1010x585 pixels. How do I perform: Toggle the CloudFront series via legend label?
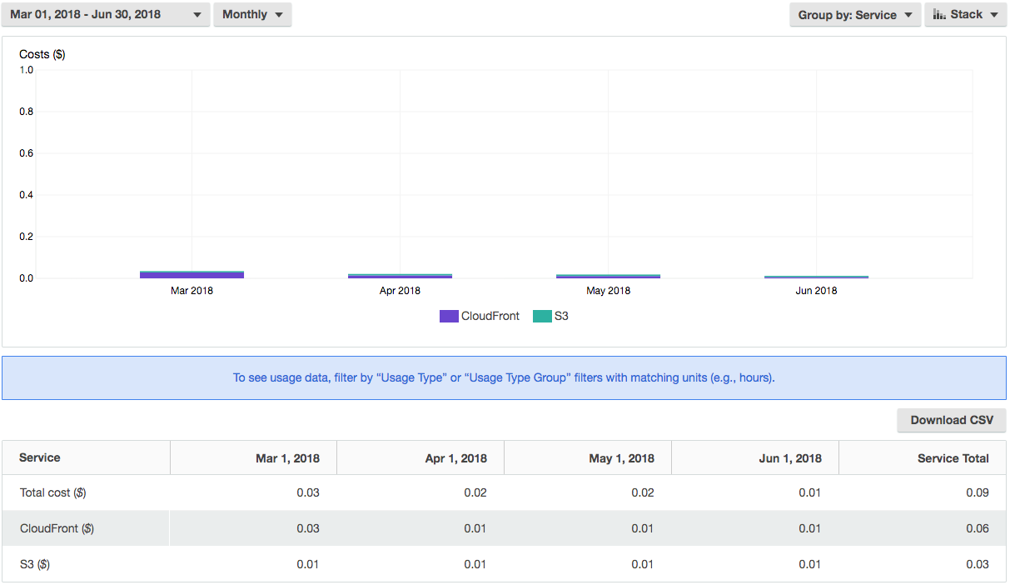coord(490,317)
